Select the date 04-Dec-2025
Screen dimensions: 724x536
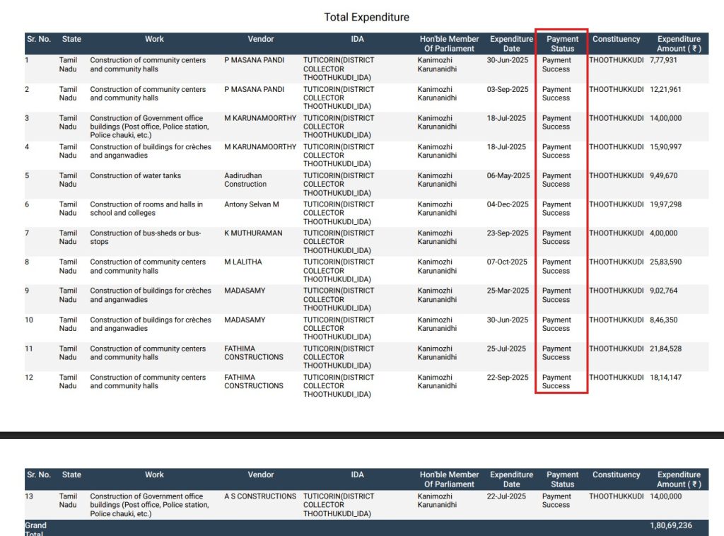(508, 204)
